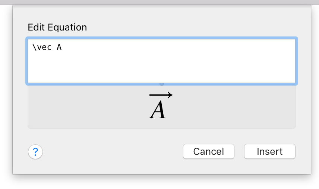
Task: Click the divider handle below the text field
Action: (x=162, y=84)
